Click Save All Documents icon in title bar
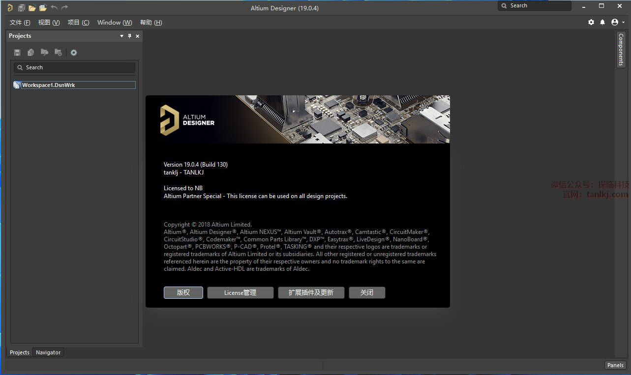Image resolution: width=631 pixels, height=375 pixels. pos(22,7)
